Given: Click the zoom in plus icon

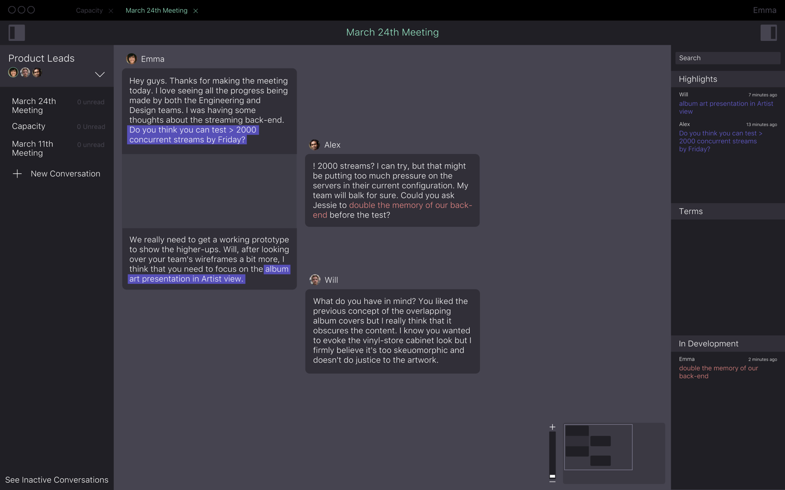Looking at the screenshot, I should click(552, 427).
